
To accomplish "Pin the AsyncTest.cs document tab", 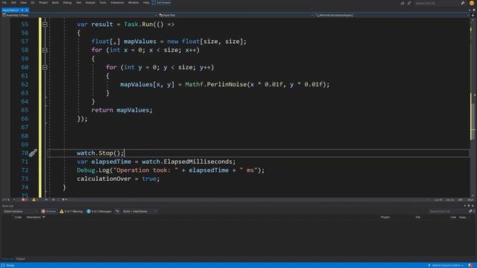I will (22, 10).
